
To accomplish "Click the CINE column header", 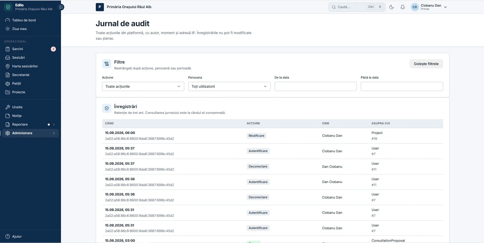I will point(325,123).
